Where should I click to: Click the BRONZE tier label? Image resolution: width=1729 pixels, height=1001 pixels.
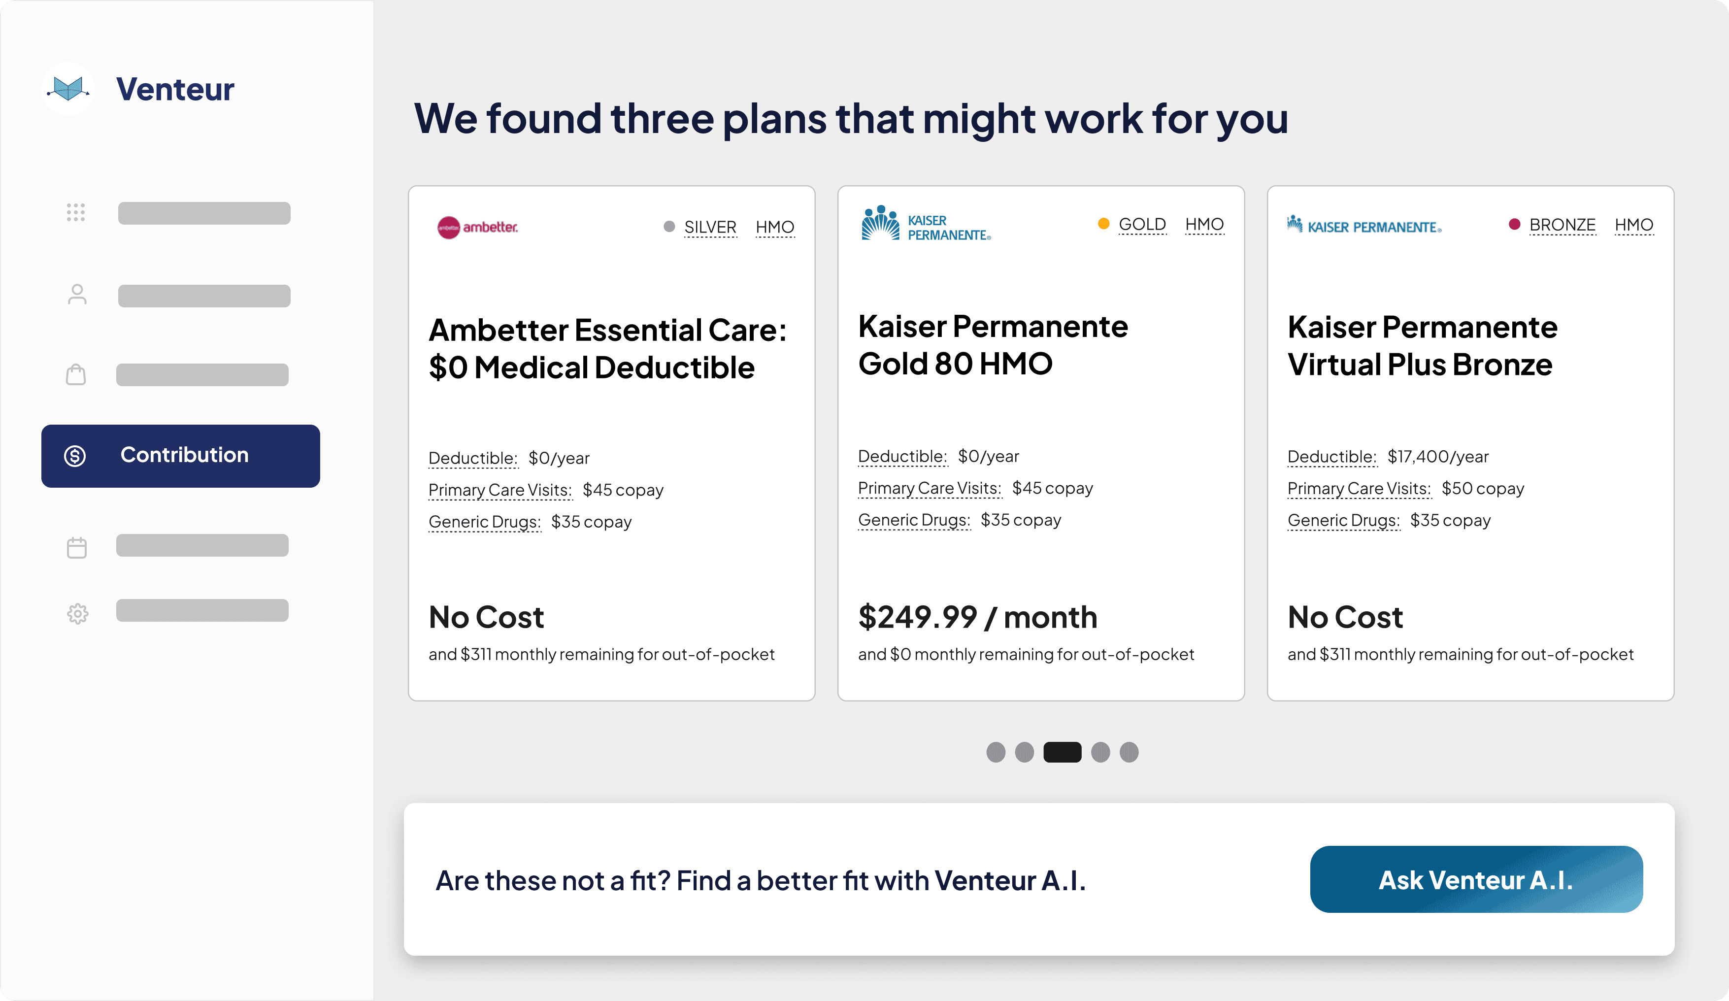tap(1563, 225)
